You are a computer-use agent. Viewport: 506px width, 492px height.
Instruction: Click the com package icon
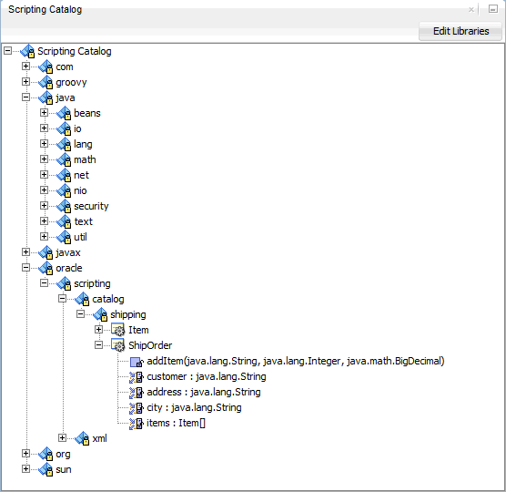point(46,67)
